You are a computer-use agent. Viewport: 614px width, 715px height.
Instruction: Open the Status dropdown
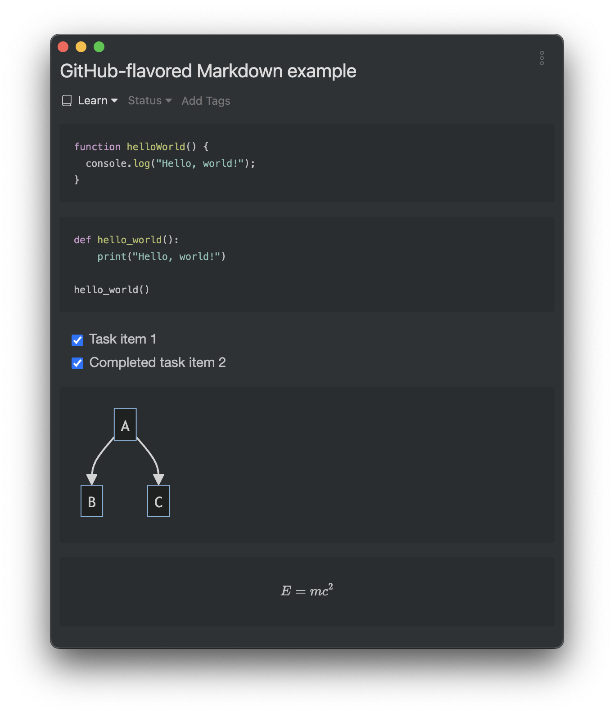pos(145,101)
